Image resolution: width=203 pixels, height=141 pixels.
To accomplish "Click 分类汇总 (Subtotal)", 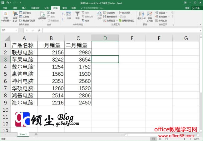I will pyautogui.click(x=161, y=20).
